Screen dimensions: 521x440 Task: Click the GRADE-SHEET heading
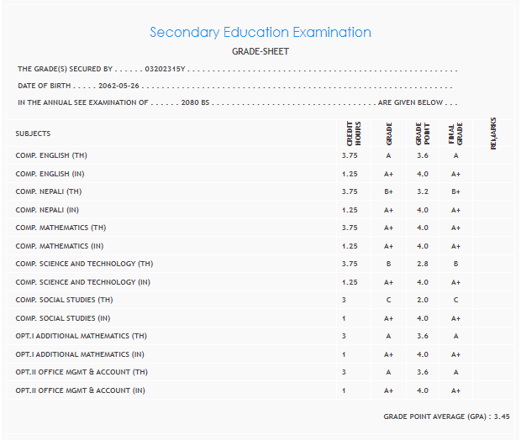click(260, 52)
